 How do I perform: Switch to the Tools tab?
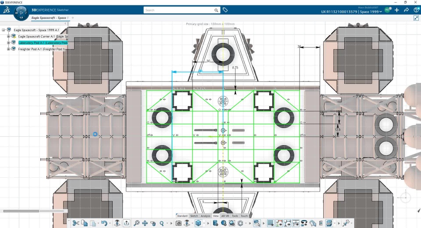[x=235, y=216]
